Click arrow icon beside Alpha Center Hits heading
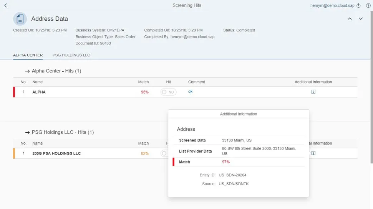Screen dimensions: 373x209 (x=27, y=71)
